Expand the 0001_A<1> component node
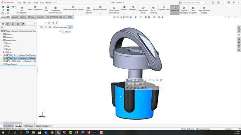 (2, 55)
